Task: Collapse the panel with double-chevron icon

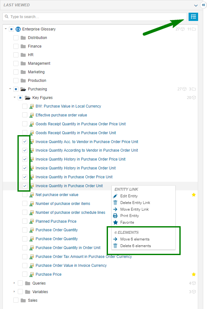Action: click(x=204, y=5)
